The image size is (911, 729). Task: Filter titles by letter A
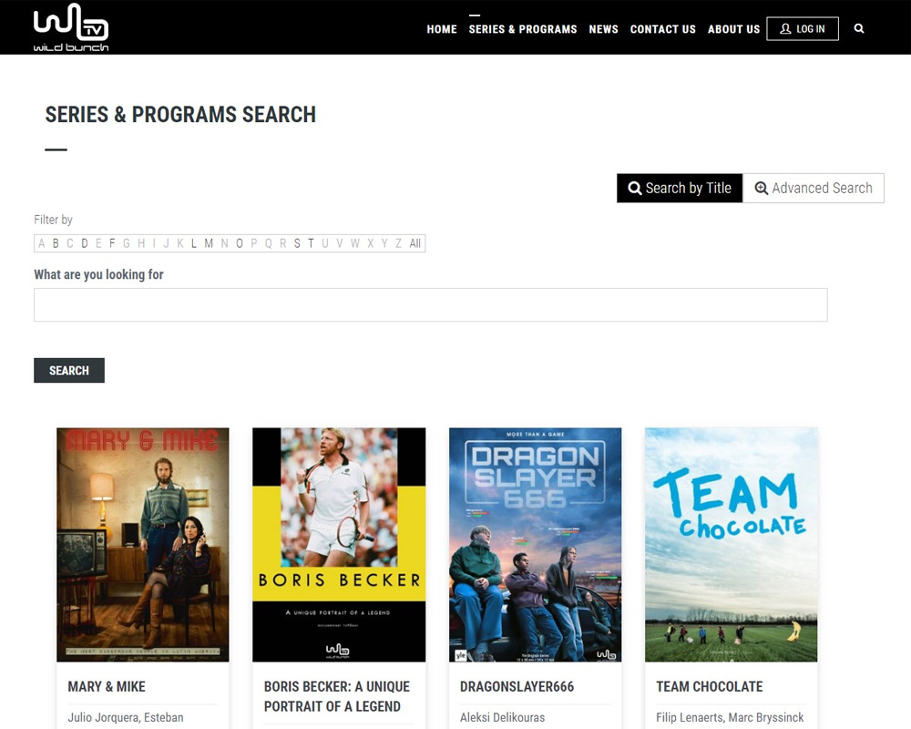click(x=41, y=243)
